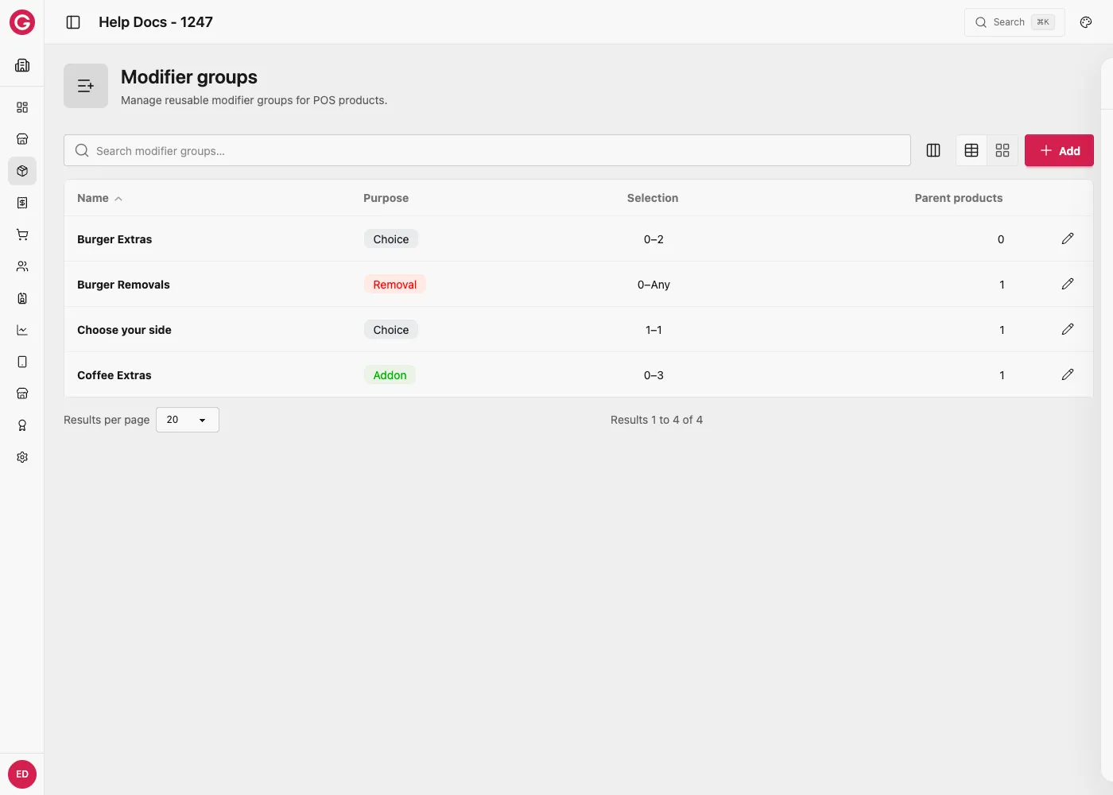Open the dollar receipt icon in sidebar
Image resolution: width=1113 pixels, height=795 pixels.
(22, 203)
